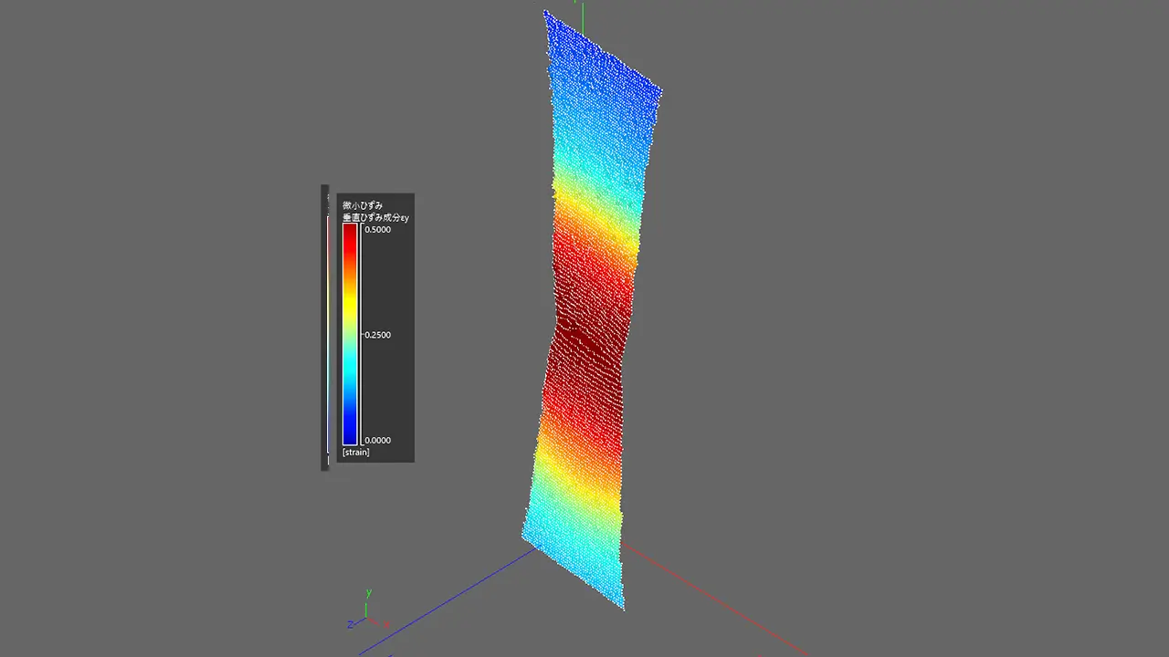Click the 0.0000 minimum legend value

377,440
